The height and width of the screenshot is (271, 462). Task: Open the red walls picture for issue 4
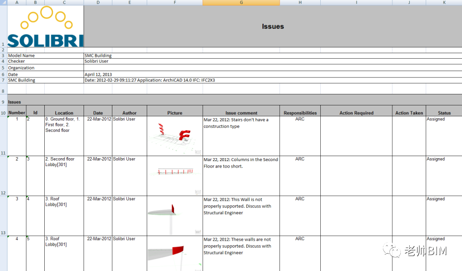tap(175, 253)
